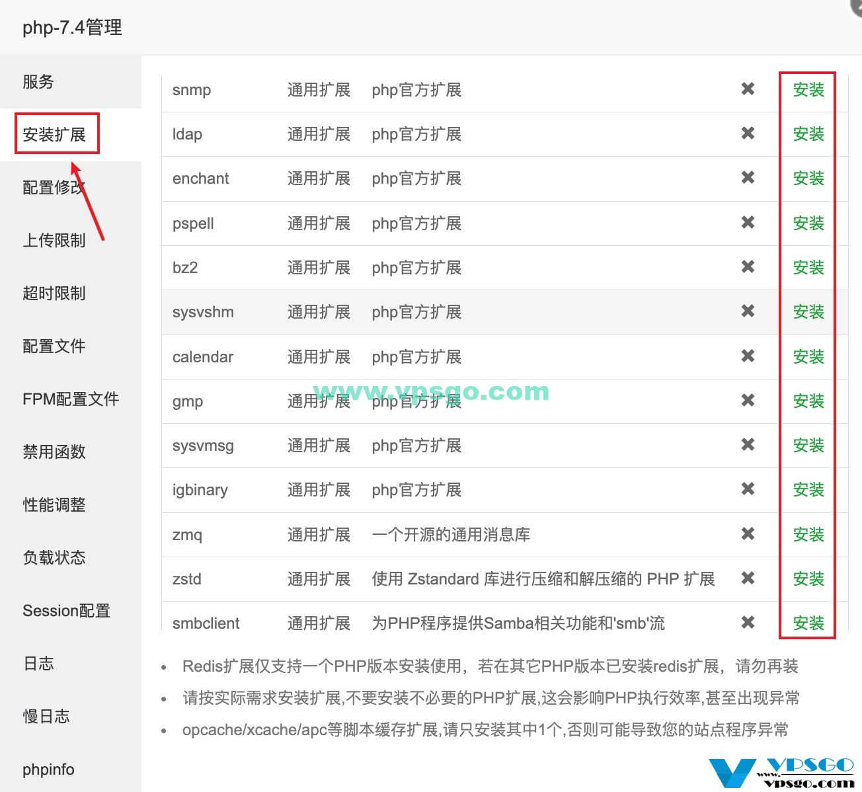
Task: Click the igbinary extension name
Action: (200, 490)
